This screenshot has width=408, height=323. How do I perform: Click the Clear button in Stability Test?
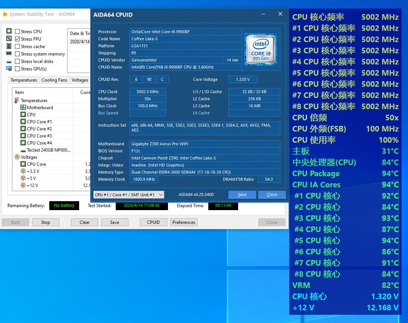pyautogui.click(x=85, y=222)
